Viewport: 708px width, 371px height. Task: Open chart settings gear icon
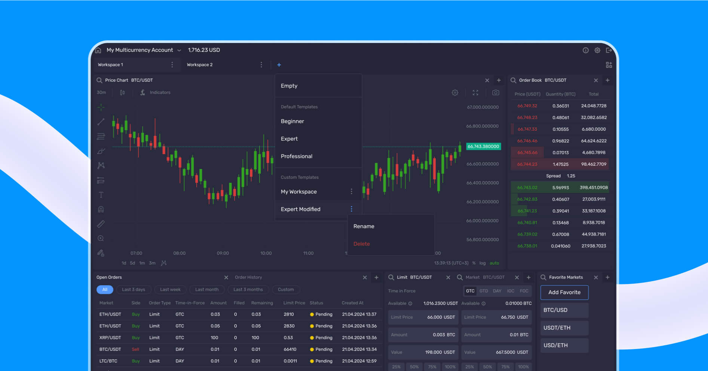tap(455, 93)
